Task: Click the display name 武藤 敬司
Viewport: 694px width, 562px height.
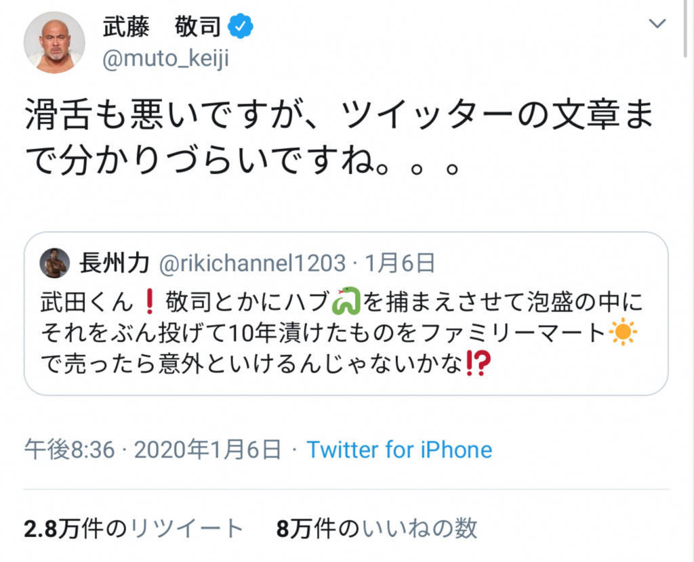Action: tap(161, 27)
